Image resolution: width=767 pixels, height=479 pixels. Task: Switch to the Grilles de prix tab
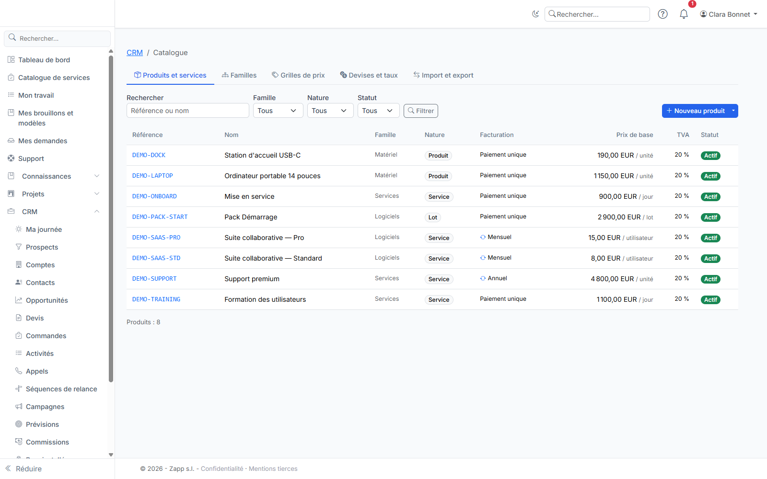coord(298,75)
